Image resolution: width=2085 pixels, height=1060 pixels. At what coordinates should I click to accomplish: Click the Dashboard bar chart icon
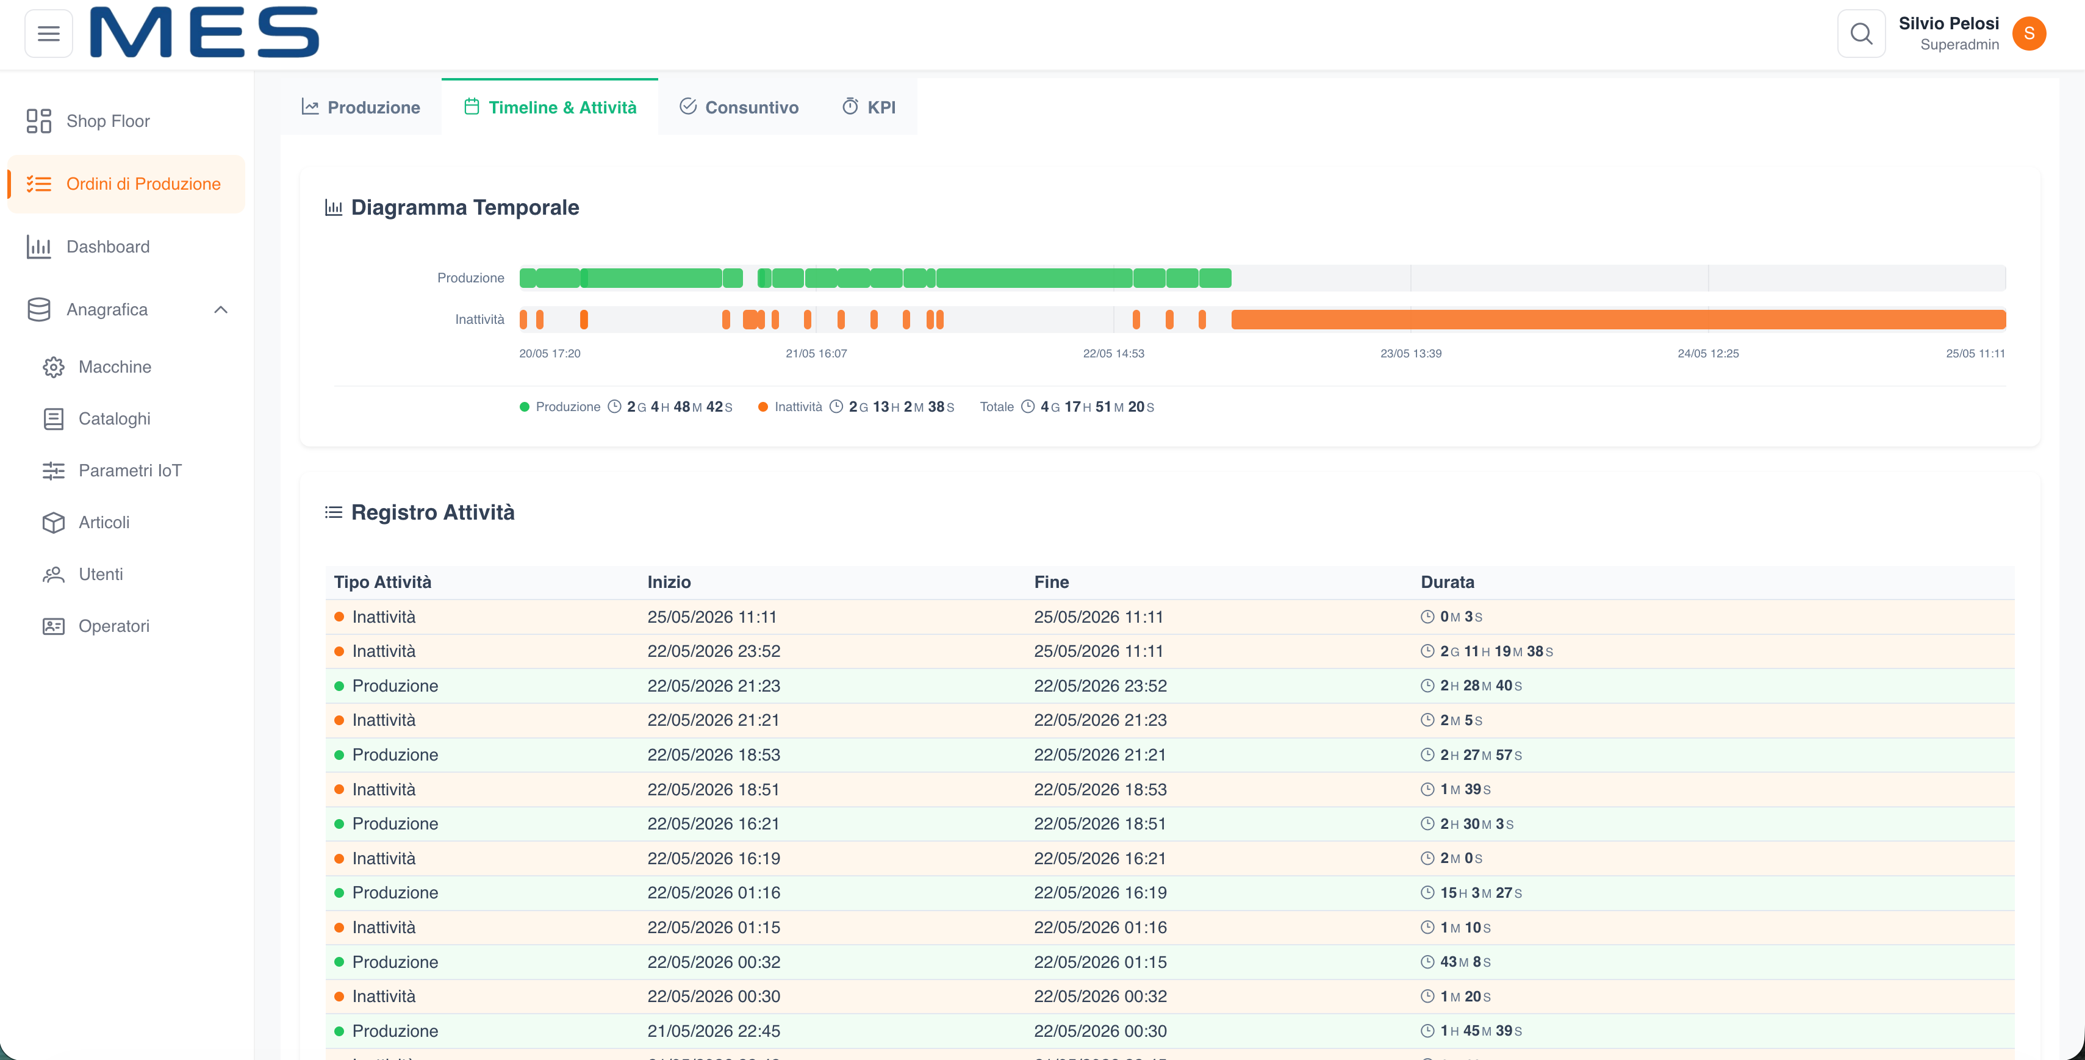point(39,247)
